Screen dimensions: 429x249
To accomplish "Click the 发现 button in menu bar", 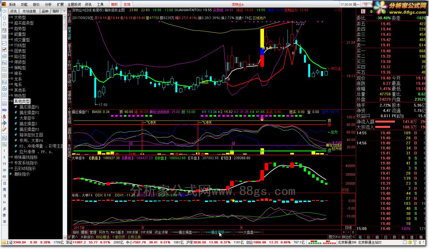I will [127, 4].
